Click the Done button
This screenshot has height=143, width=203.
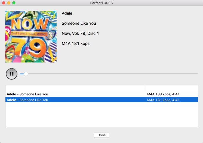[101, 135]
